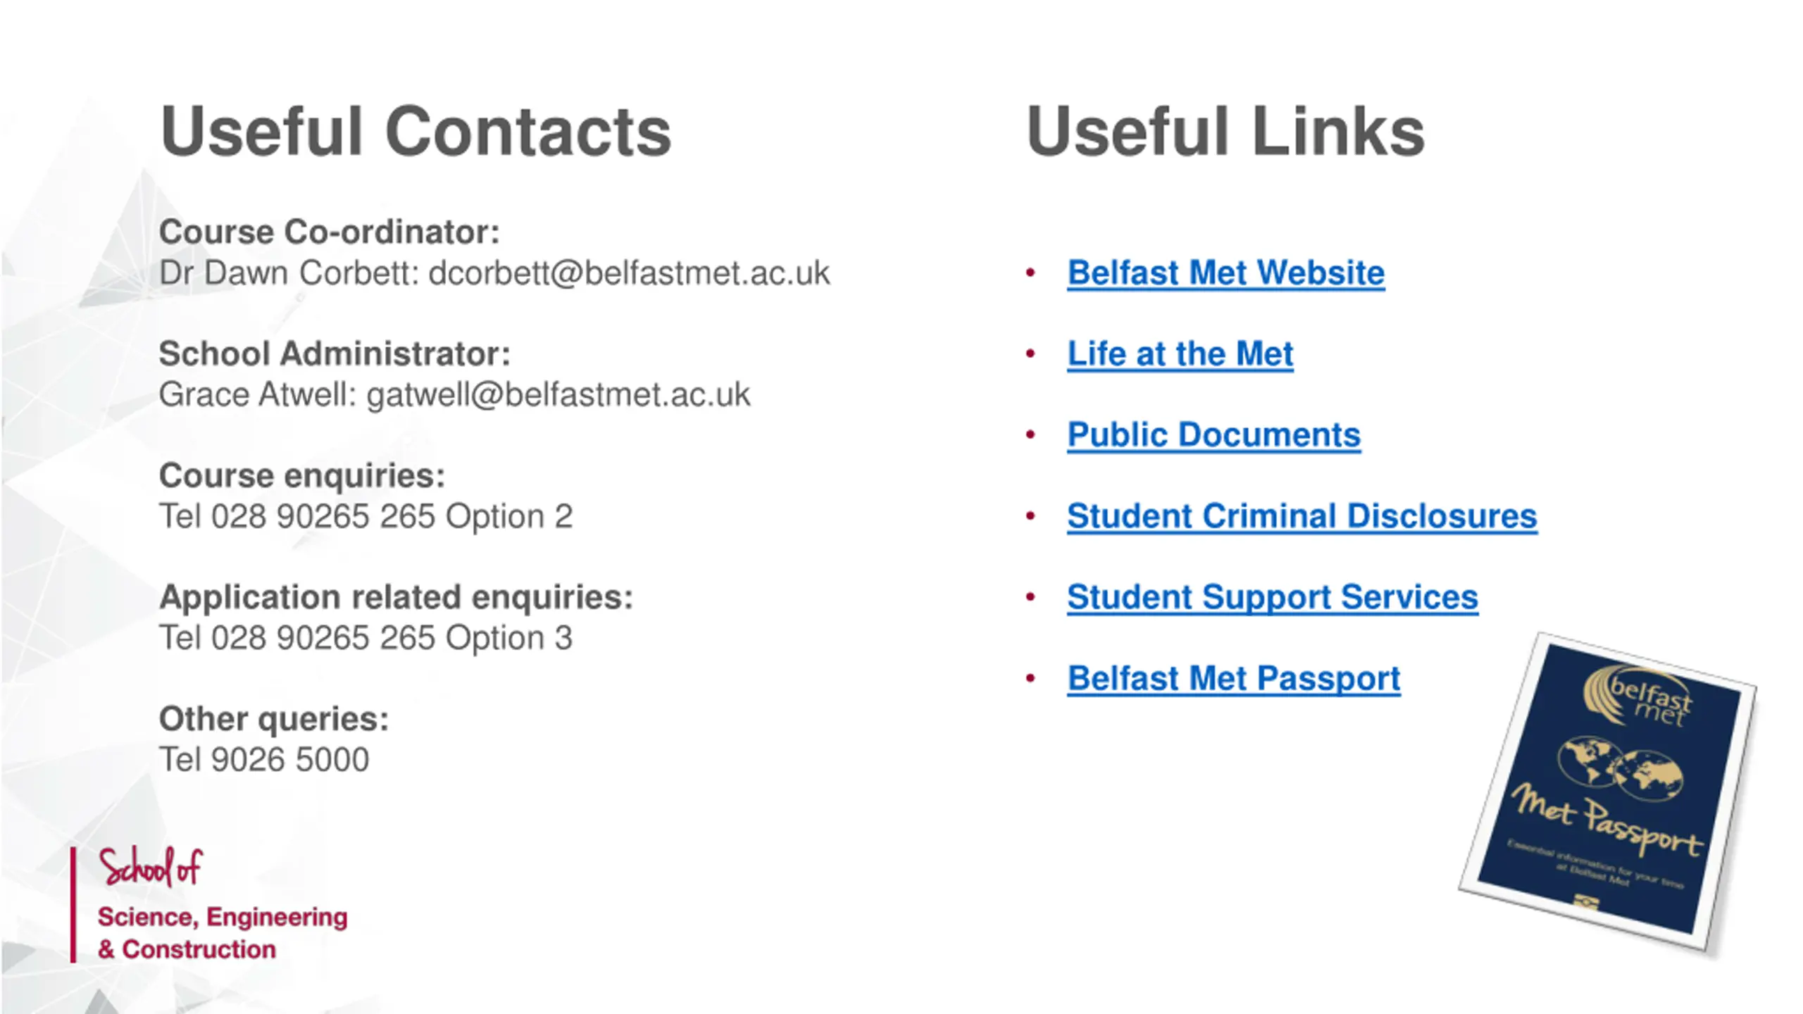Click the School of Science logo
This screenshot has width=1803, height=1014.
(x=209, y=904)
